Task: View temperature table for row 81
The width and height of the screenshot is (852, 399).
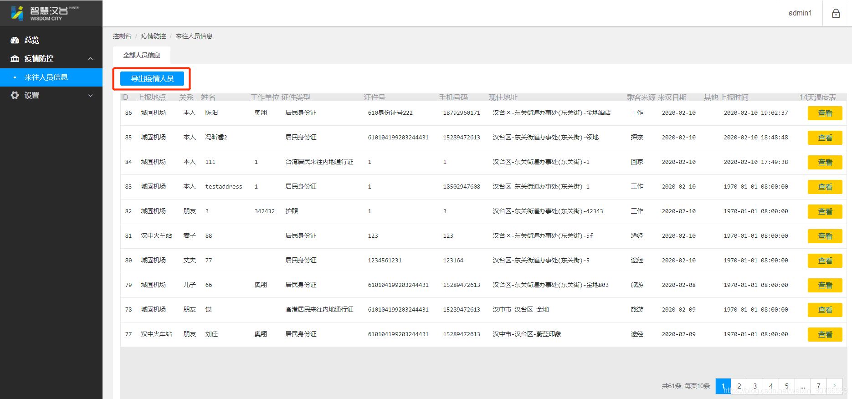Action: pyautogui.click(x=825, y=236)
